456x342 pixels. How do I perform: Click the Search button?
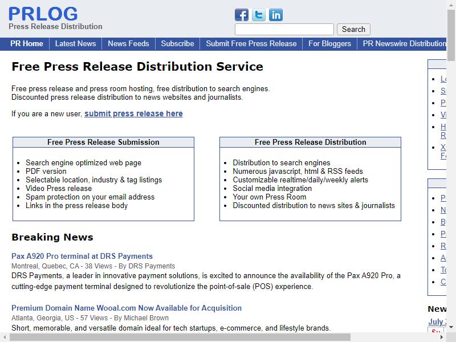tap(353, 30)
